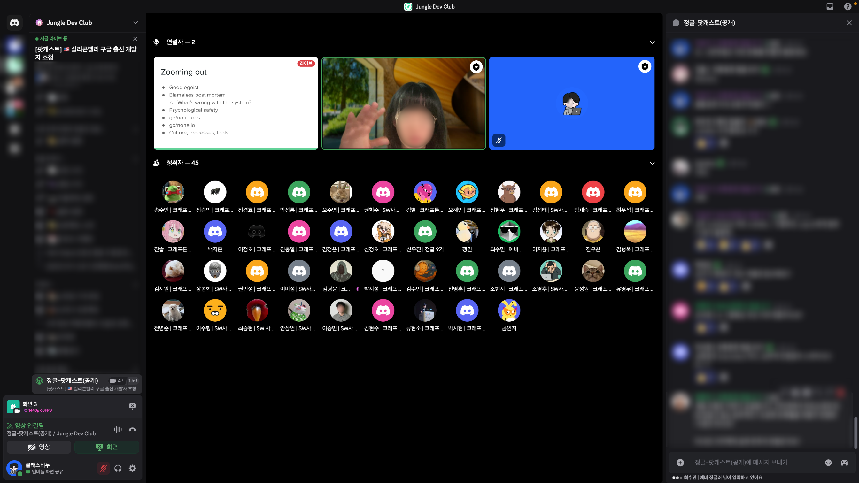This screenshot has height=483, width=859.
Task: Collapse the 연설자 speakers section
Action: (652, 42)
